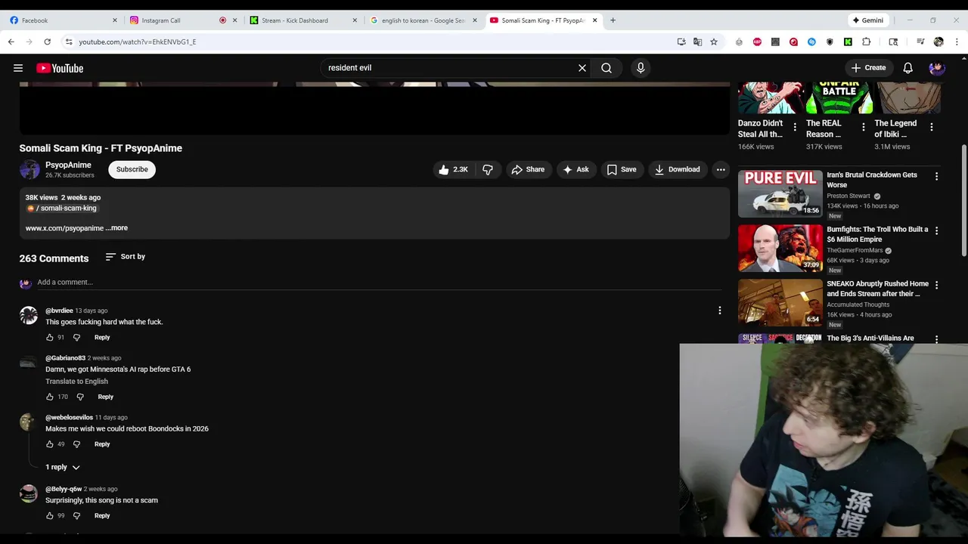Click the page vertical scrollbar

click(964, 200)
